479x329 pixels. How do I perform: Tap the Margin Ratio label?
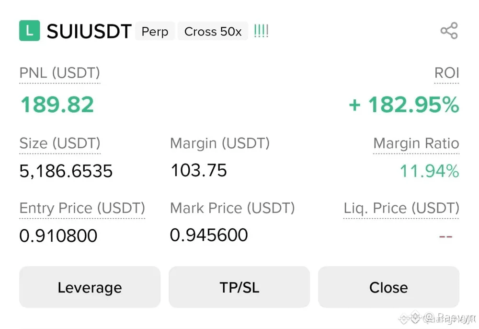click(416, 143)
